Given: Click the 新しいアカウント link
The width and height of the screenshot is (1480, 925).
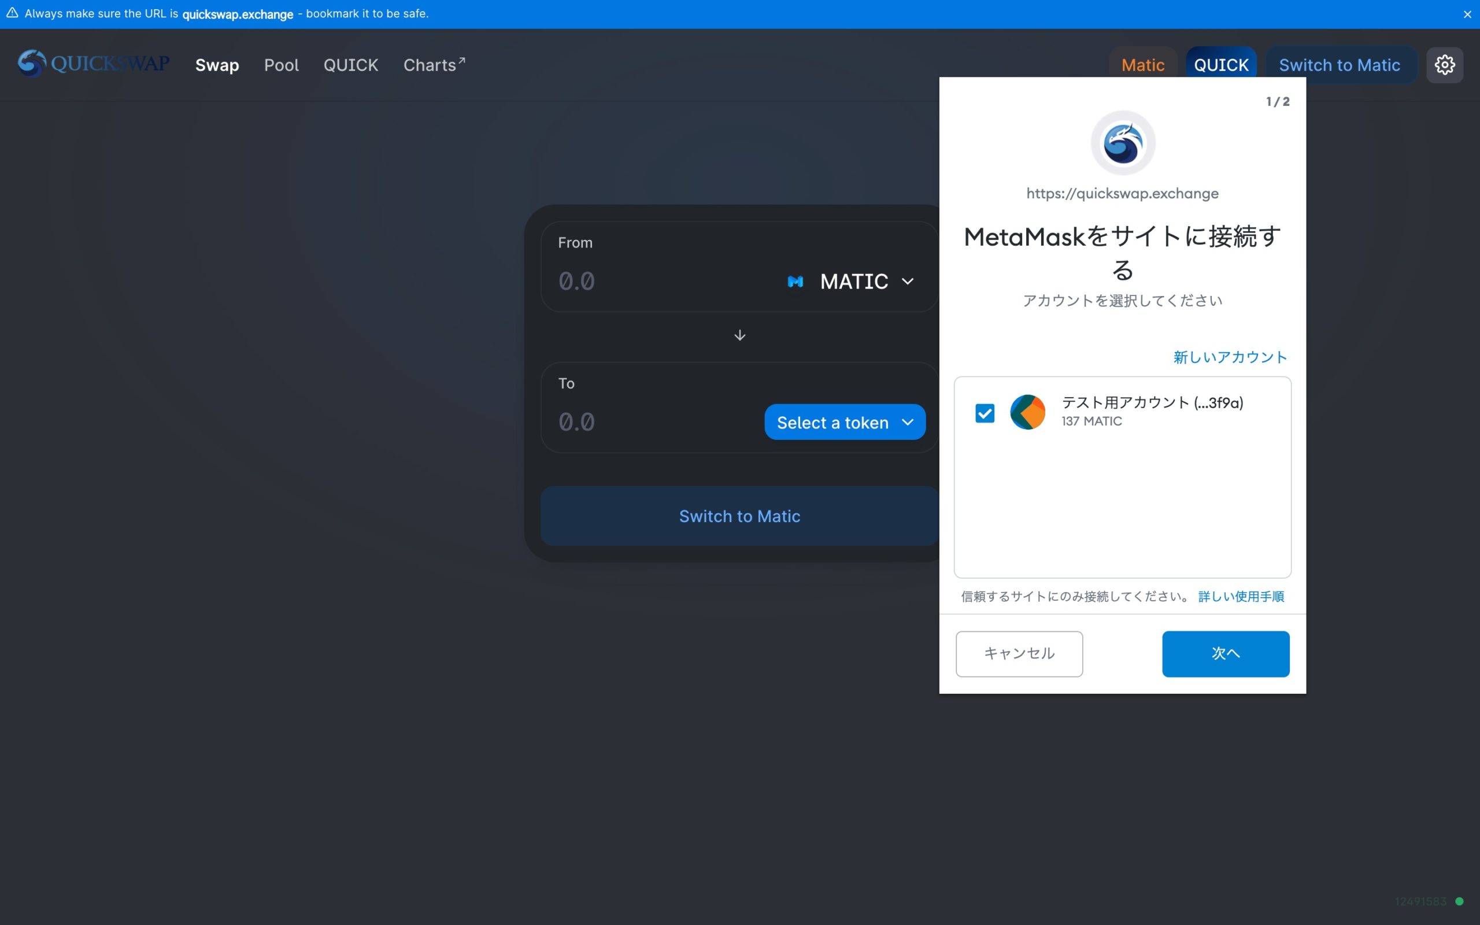Looking at the screenshot, I should 1229,357.
